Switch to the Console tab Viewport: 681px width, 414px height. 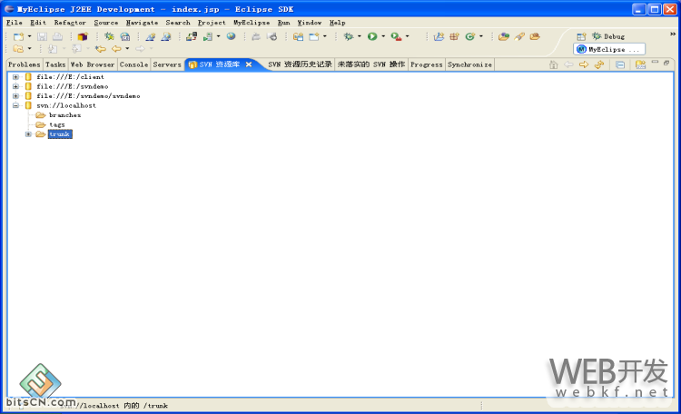click(x=133, y=64)
